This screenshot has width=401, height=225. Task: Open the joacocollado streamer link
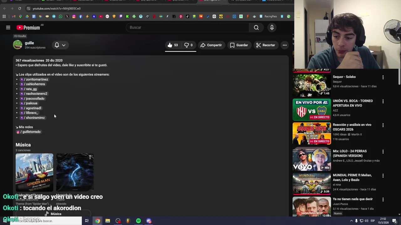click(32, 98)
